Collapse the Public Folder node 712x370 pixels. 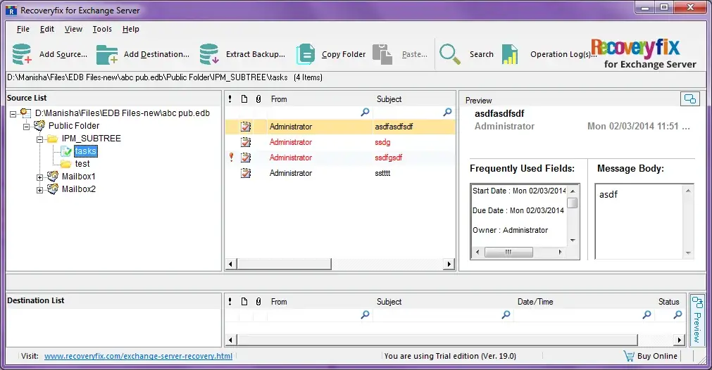(27, 127)
